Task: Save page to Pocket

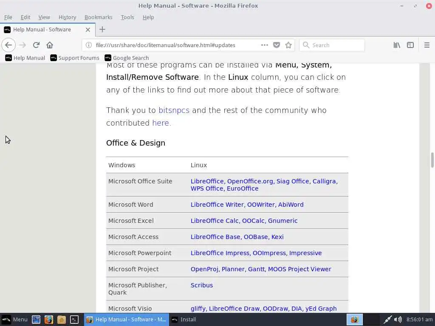Action: point(276,45)
